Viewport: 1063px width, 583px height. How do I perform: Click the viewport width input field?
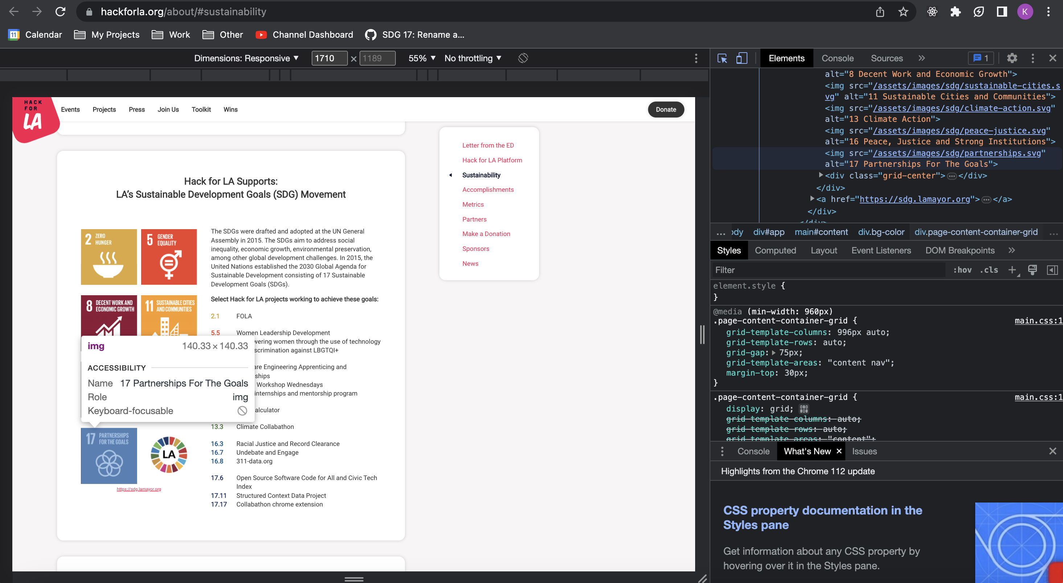tap(329, 58)
